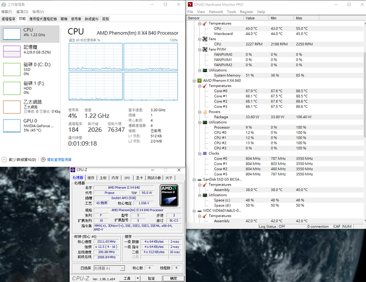Click the WDC WD6401AALS drive icon
Viewport: 366px width, 282px height.
pyautogui.click(x=199, y=211)
